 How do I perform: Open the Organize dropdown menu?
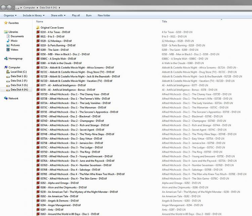click(10, 15)
